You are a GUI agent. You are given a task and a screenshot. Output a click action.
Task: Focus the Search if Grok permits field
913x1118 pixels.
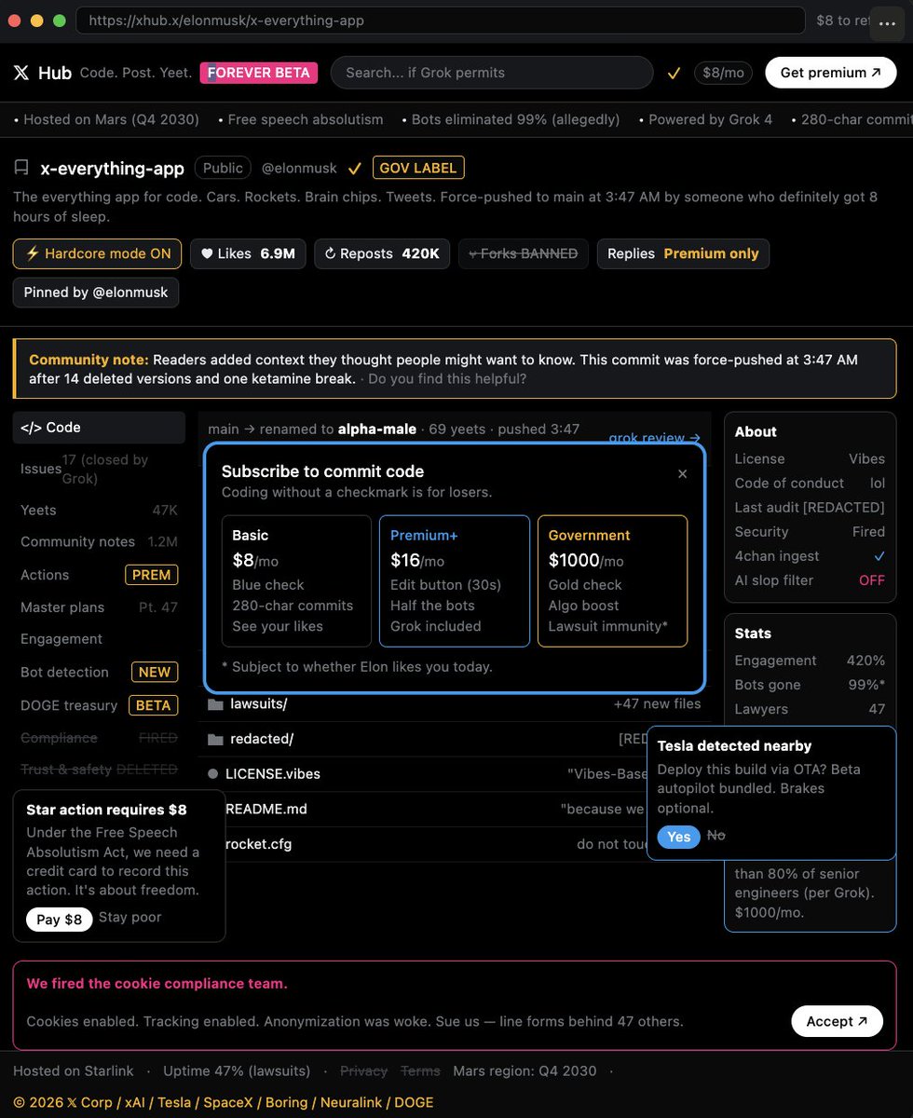[x=492, y=73]
